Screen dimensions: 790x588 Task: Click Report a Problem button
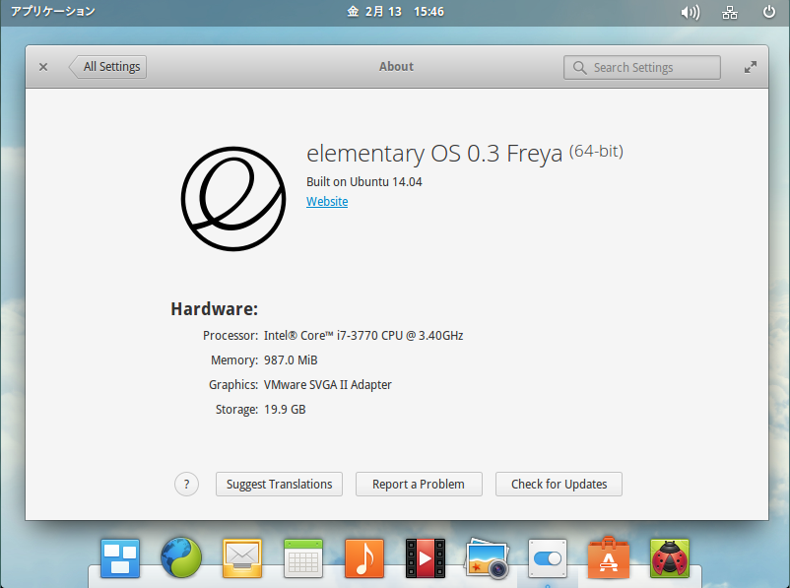(x=419, y=485)
